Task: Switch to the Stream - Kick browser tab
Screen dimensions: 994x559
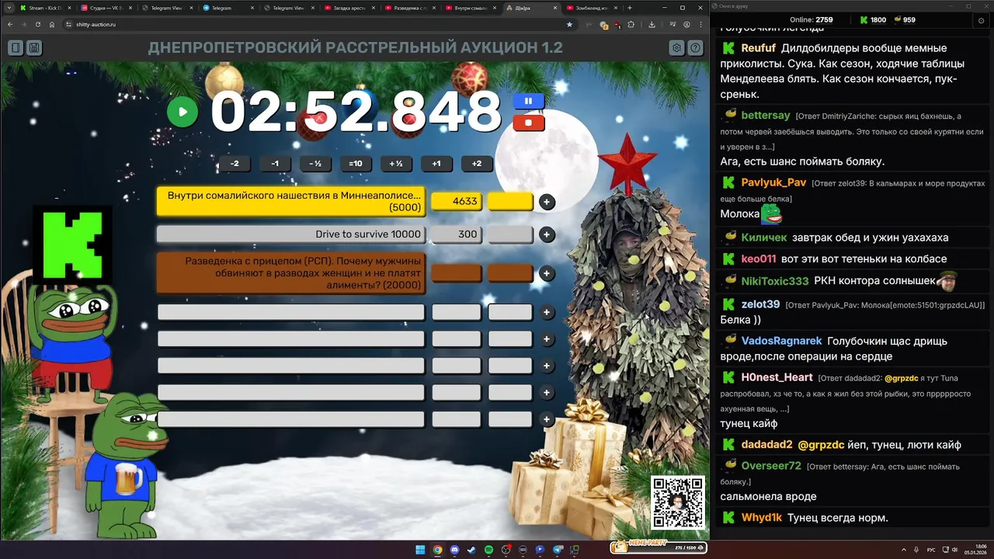Action: click(44, 8)
